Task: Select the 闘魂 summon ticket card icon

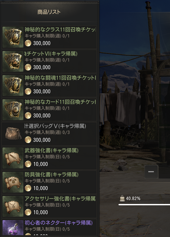Action: tap(13, 85)
